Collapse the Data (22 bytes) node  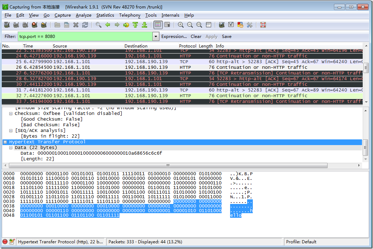[11, 148]
